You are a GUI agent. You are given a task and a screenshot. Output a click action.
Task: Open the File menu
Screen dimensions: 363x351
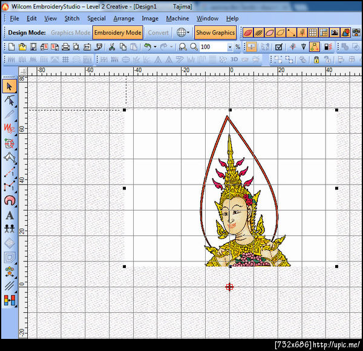(x=15, y=18)
